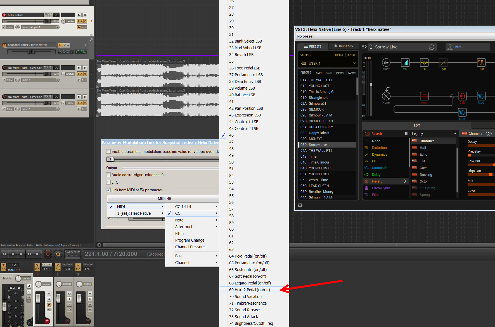Select the Dyn block in Helix signal chain
This screenshot has width=495, height=327.
click(443, 62)
